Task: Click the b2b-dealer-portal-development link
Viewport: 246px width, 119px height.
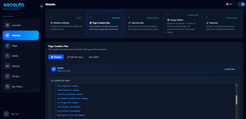Action: click(71, 115)
